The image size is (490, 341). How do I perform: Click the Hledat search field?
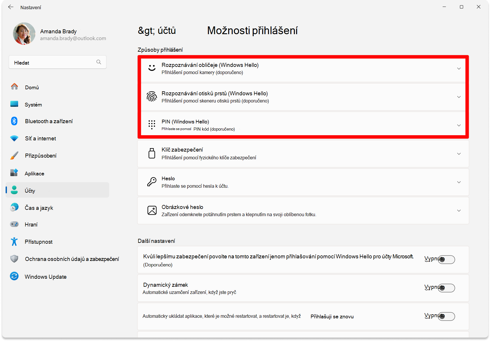click(58, 62)
